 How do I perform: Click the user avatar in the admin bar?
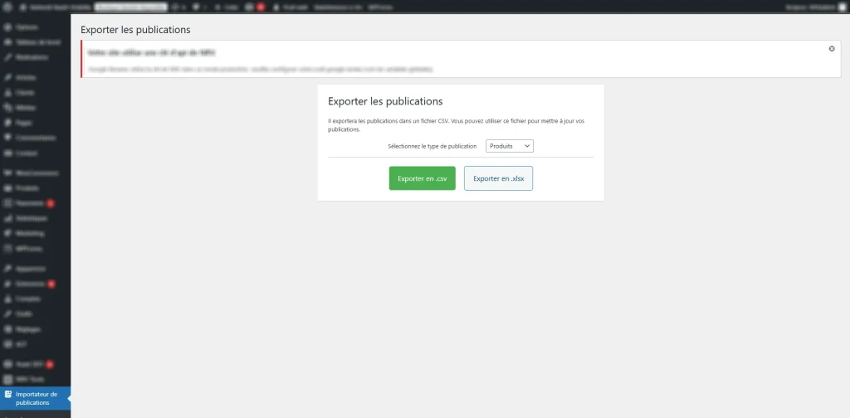pyautogui.click(x=842, y=7)
